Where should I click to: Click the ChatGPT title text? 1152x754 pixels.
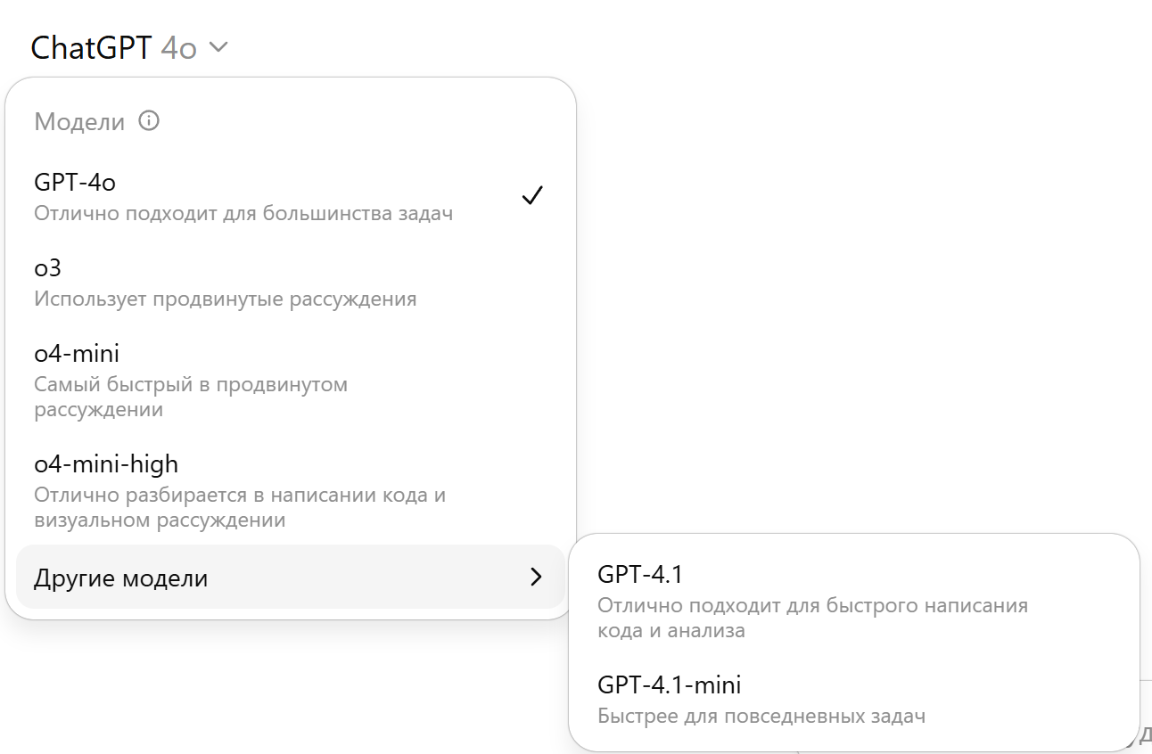(91, 48)
